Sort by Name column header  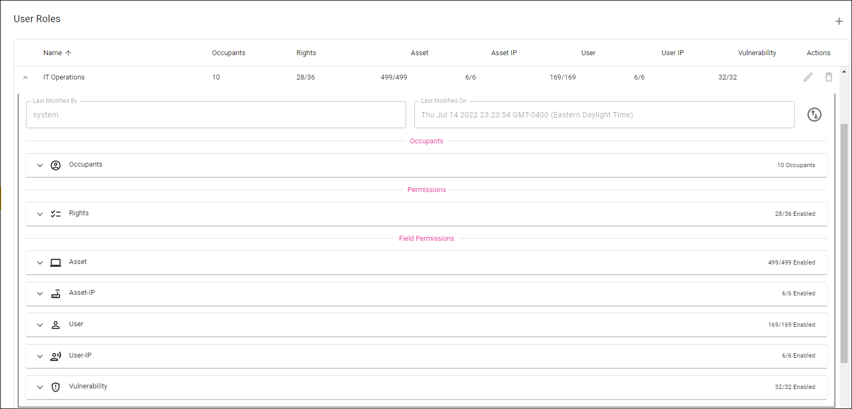(53, 53)
